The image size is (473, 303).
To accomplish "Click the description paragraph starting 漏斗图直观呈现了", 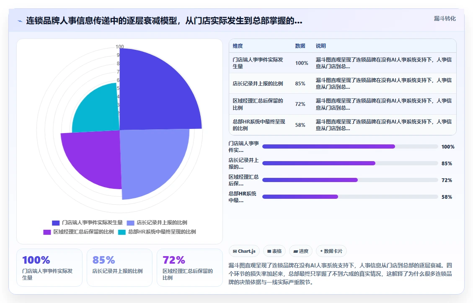I will (x=340, y=274).
